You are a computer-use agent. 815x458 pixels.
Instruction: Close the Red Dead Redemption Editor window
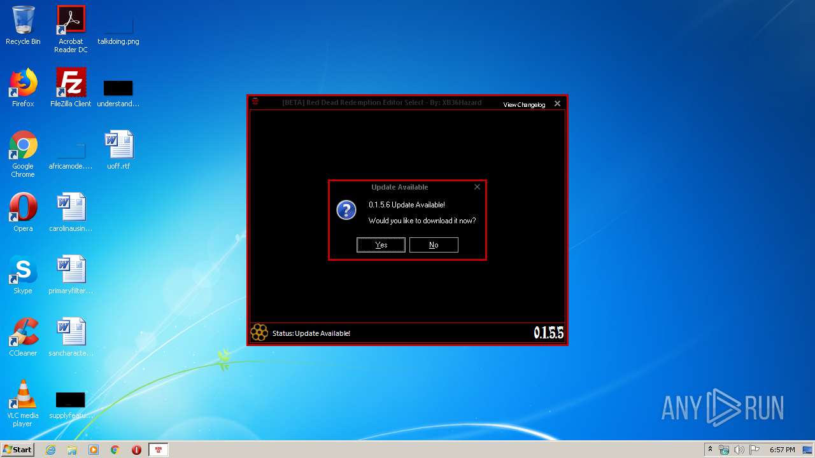(x=557, y=104)
